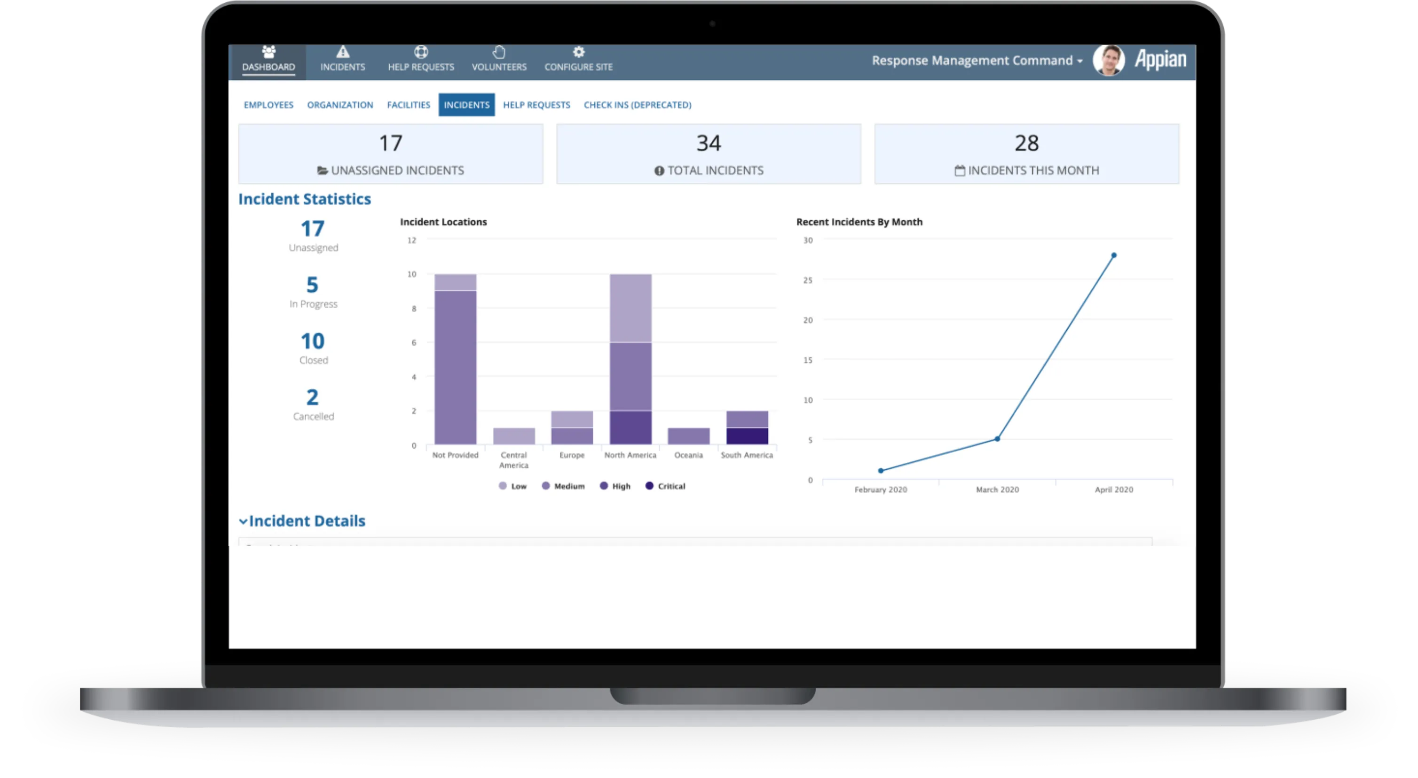
Task: Click the February 2020 data point
Action: point(881,470)
